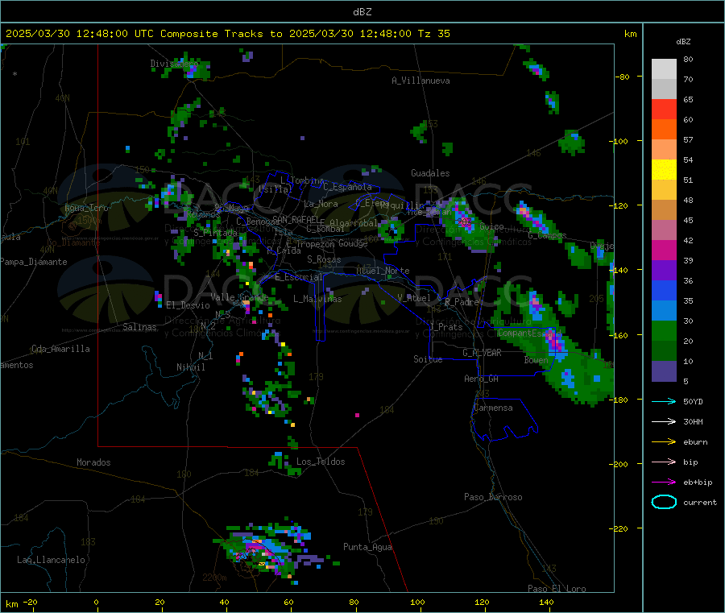This screenshot has height=613, width=725.
Task: Click the white 30HM arrow in legend
Action: coord(664,421)
